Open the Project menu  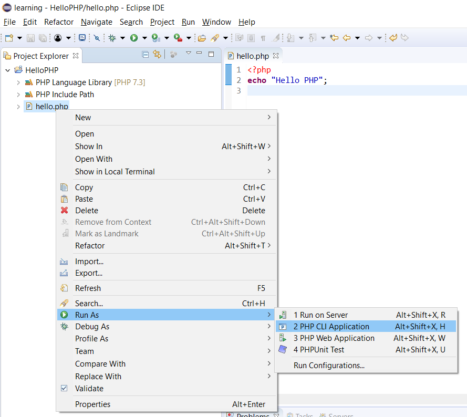click(x=162, y=22)
